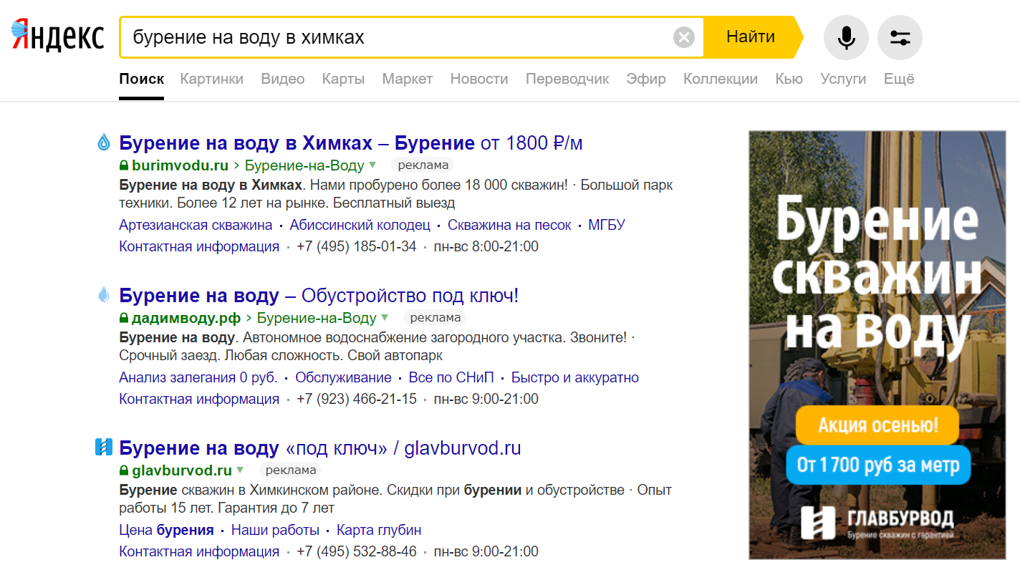Image resolution: width=1020 pixels, height=575 pixels.
Task: Open the Переводчик tab
Action: pyautogui.click(x=567, y=79)
